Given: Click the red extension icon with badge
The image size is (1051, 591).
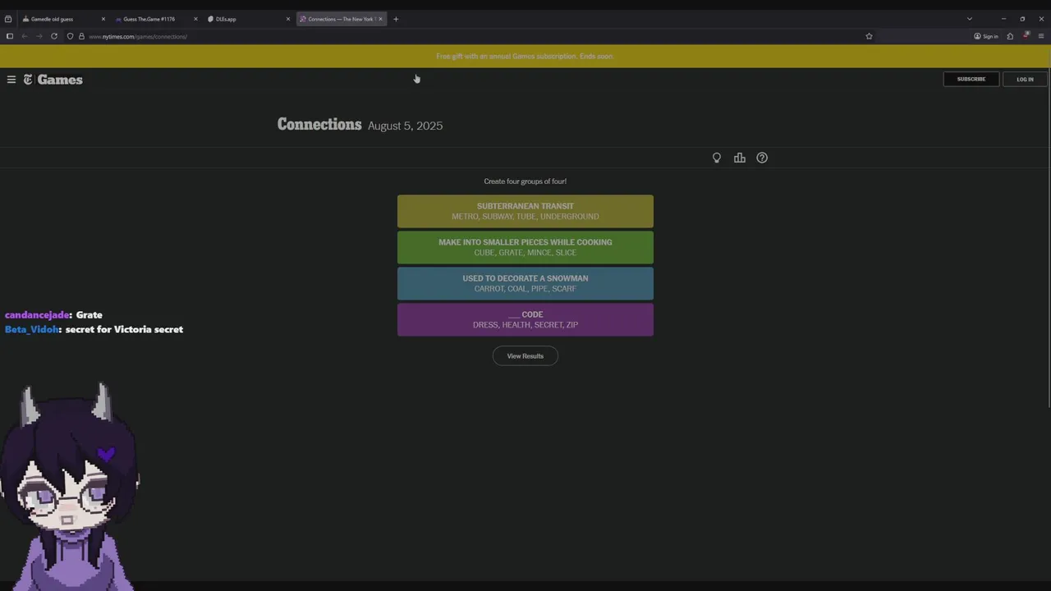Looking at the screenshot, I should click(1026, 35).
